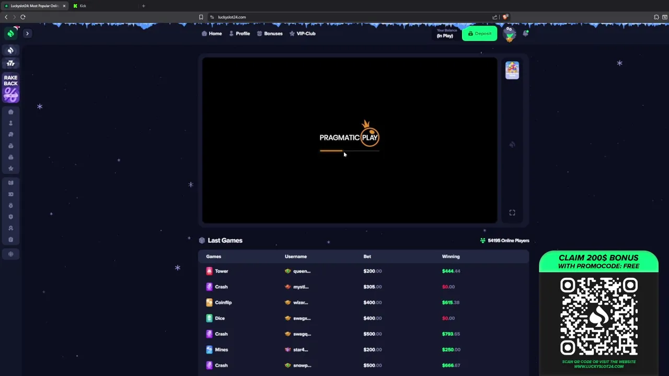Open the Brave shields icon

tap(505, 17)
